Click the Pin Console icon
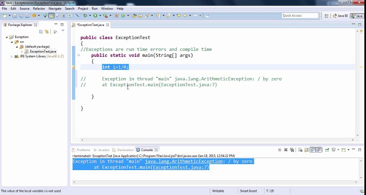The width and height of the screenshot is (366, 195). click(x=327, y=149)
